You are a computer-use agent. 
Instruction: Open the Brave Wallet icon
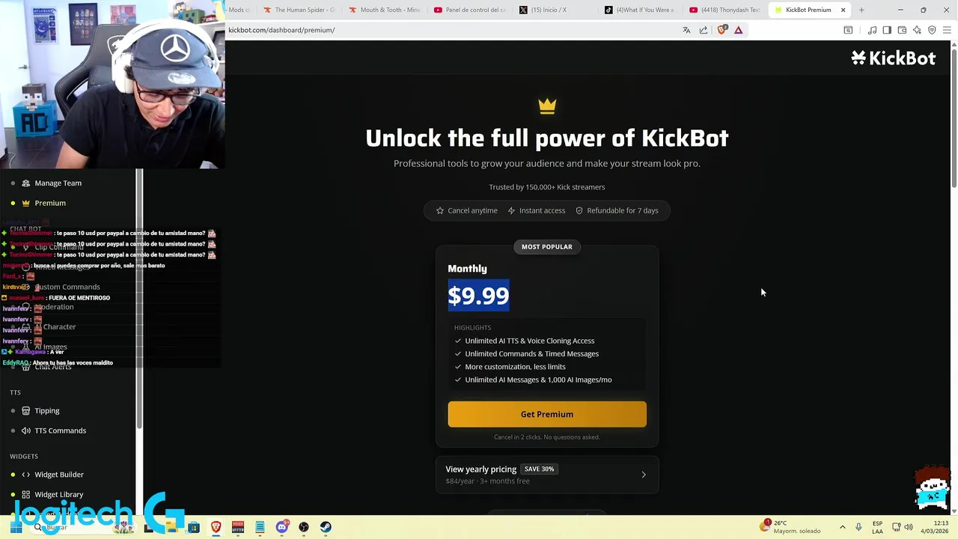(x=902, y=30)
